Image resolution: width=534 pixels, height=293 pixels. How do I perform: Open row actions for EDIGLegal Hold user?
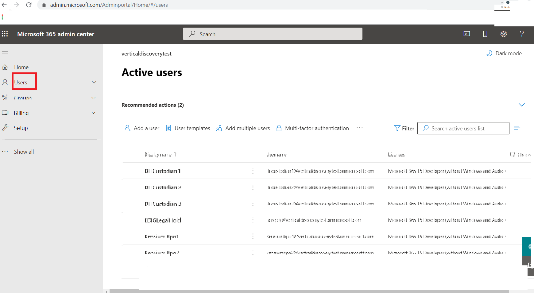[253, 220]
